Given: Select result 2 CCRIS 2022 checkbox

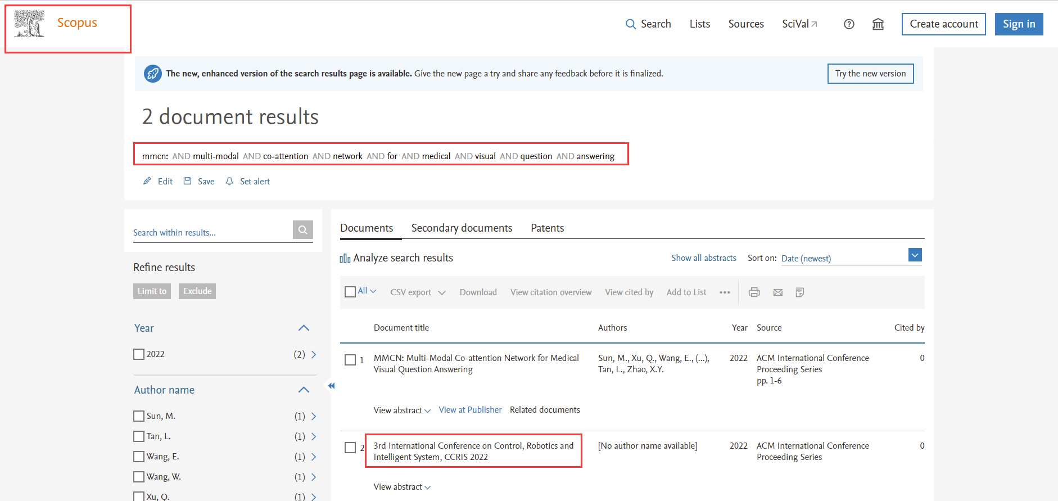Looking at the screenshot, I should tap(350, 448).
